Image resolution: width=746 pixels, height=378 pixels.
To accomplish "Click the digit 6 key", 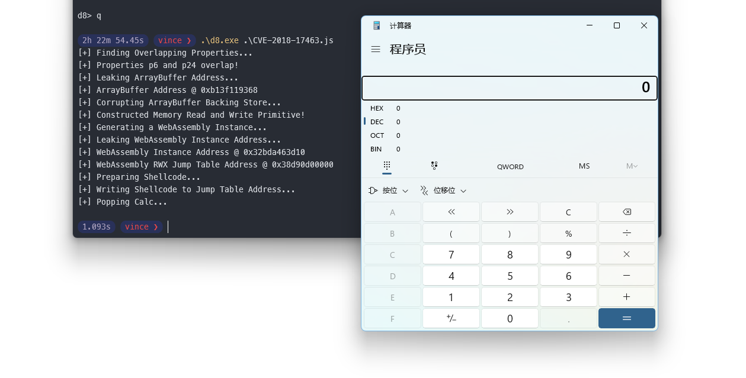I will click(568, 276).
